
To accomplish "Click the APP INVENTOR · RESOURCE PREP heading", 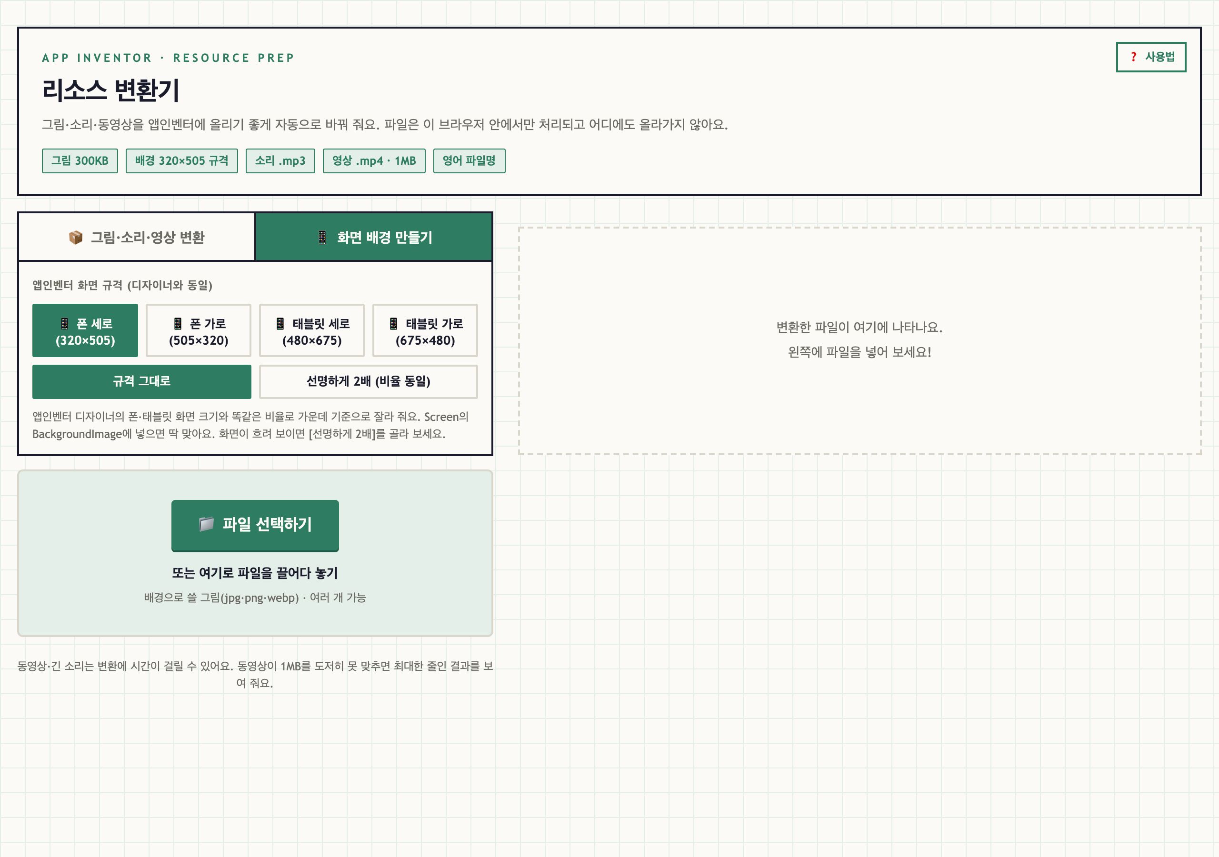I will [168, 58].
